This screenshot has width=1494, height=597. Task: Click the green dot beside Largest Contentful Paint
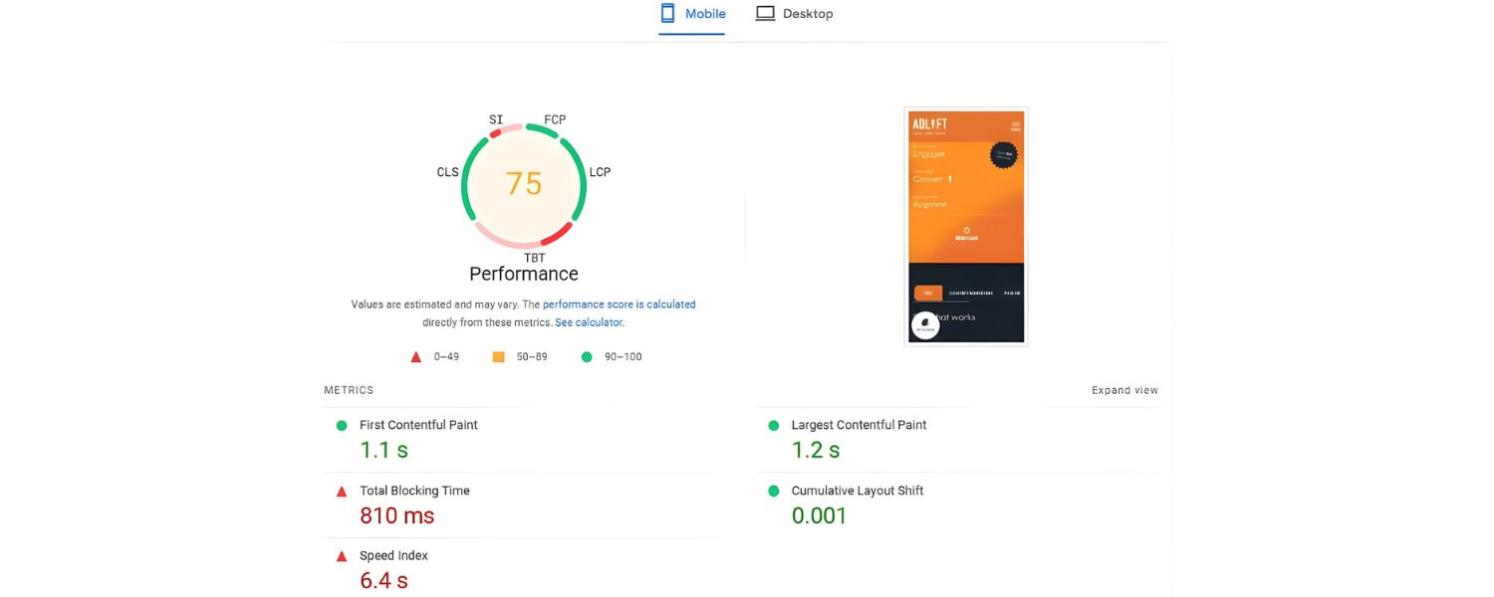pyautogui.click(x=774, y=425)
